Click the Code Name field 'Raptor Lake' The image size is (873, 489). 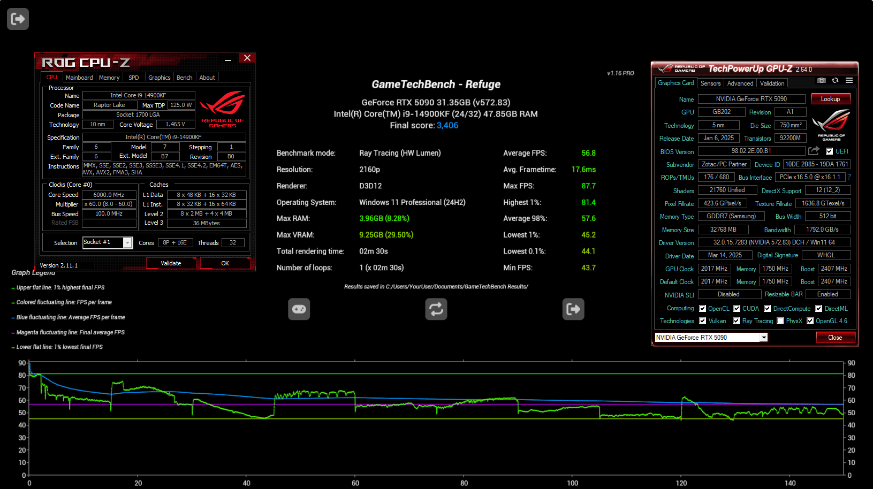click(109, 105)
